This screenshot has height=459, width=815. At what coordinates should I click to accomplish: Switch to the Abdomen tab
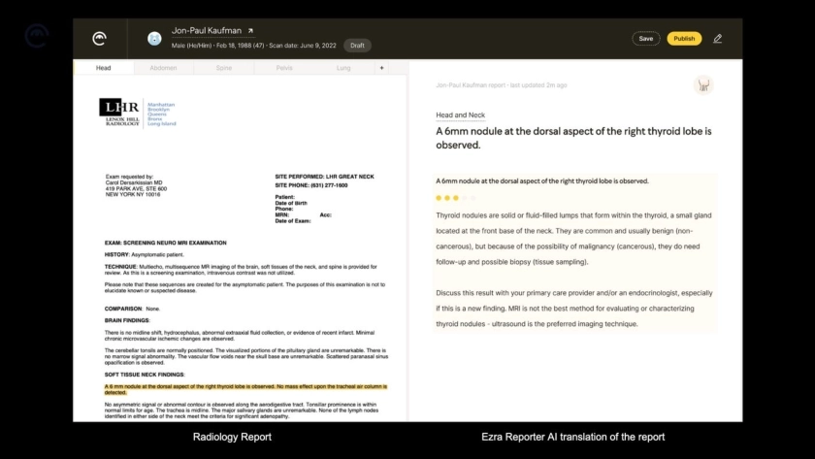click(163, 68)
